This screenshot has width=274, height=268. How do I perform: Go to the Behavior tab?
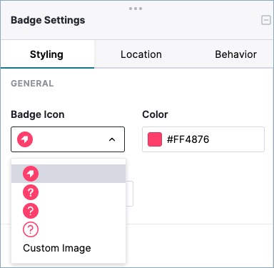[x=235, y=54]
